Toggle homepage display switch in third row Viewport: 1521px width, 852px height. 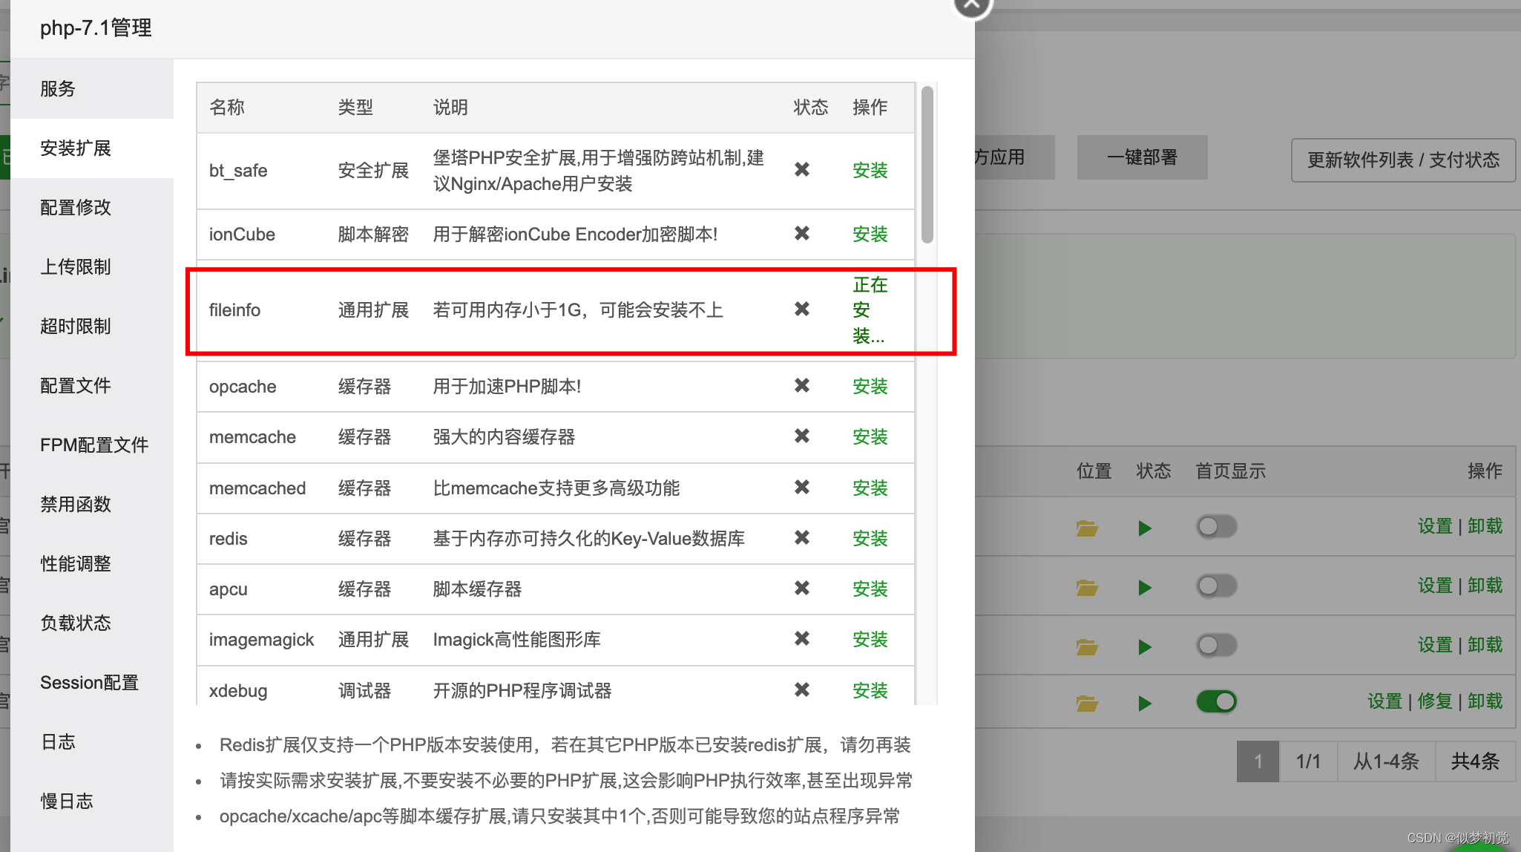(1216, 645)
